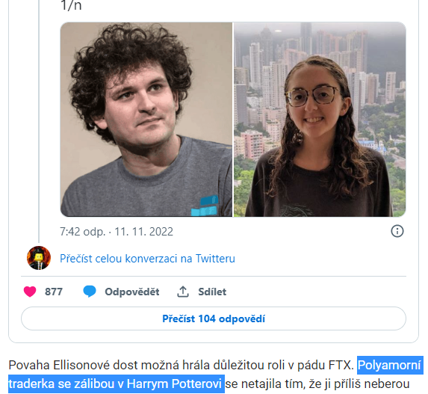Click the blue reply speech bubble icon
Image resolution: width=428 pixels, height=394 pixels.
[90, 292]
